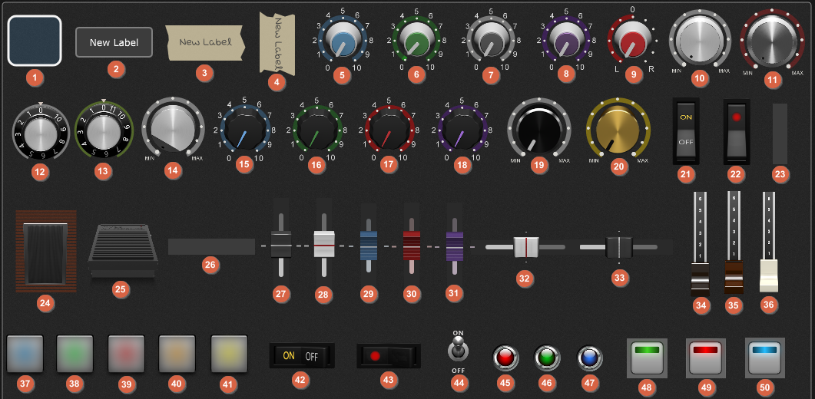Select the black knob with purple pointer
The image size is (815, 399).
[x=462, y=129]
